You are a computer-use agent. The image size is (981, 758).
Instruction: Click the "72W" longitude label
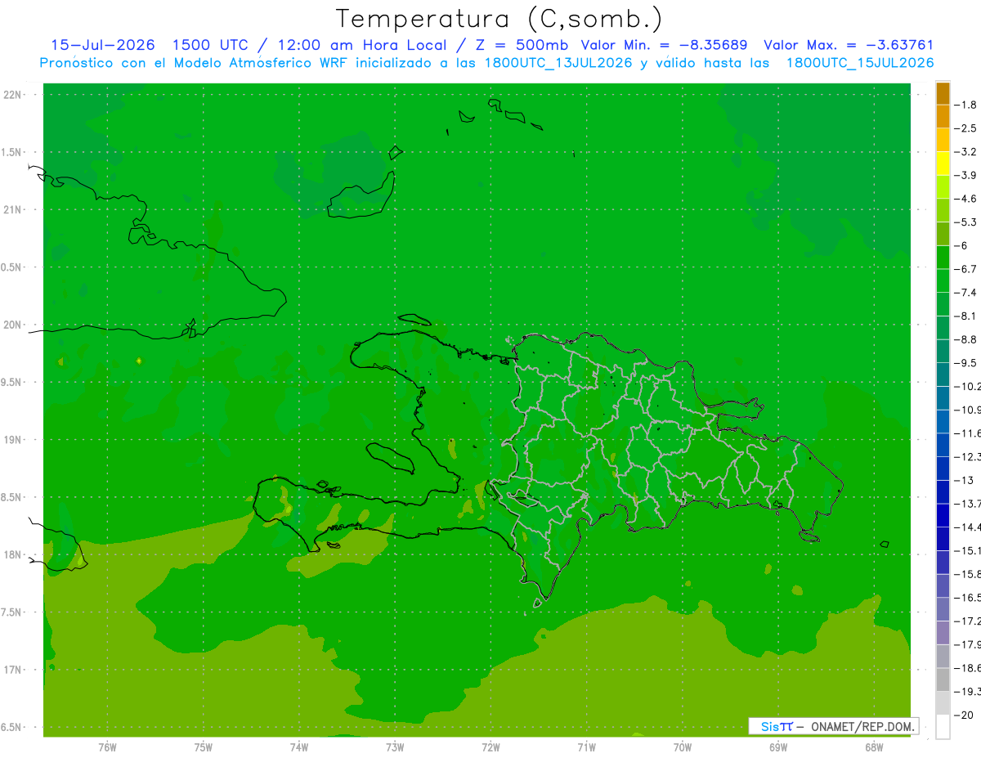click(490, 747)
